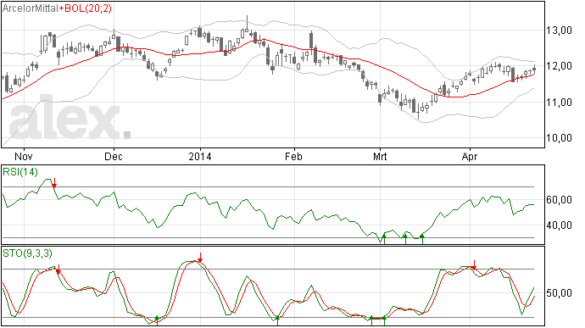Click the +BOL(20;2) indicator label
The height and width of the screenshot is (328, 585).
click(x=86, y=8)
